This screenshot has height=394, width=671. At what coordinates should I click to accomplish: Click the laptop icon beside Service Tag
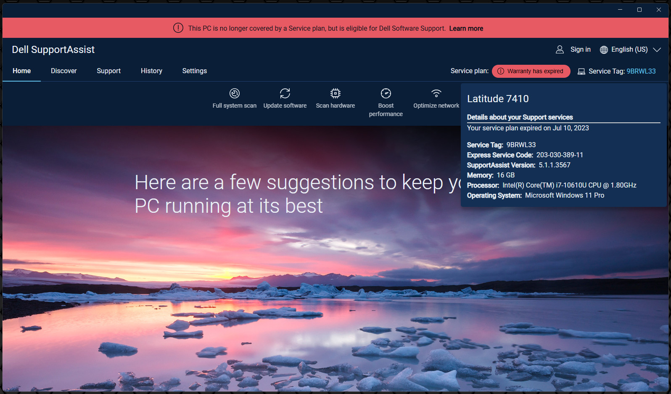[x=581, y=71]
